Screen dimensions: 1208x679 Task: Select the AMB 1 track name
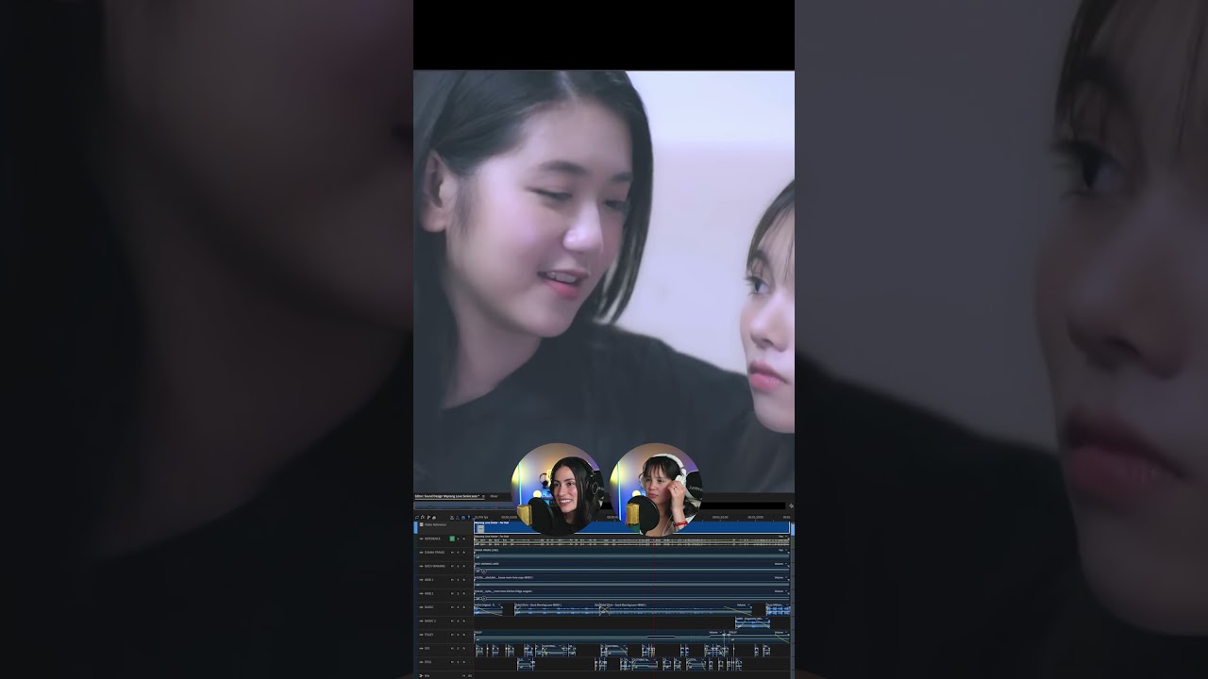tap(429, 580)
